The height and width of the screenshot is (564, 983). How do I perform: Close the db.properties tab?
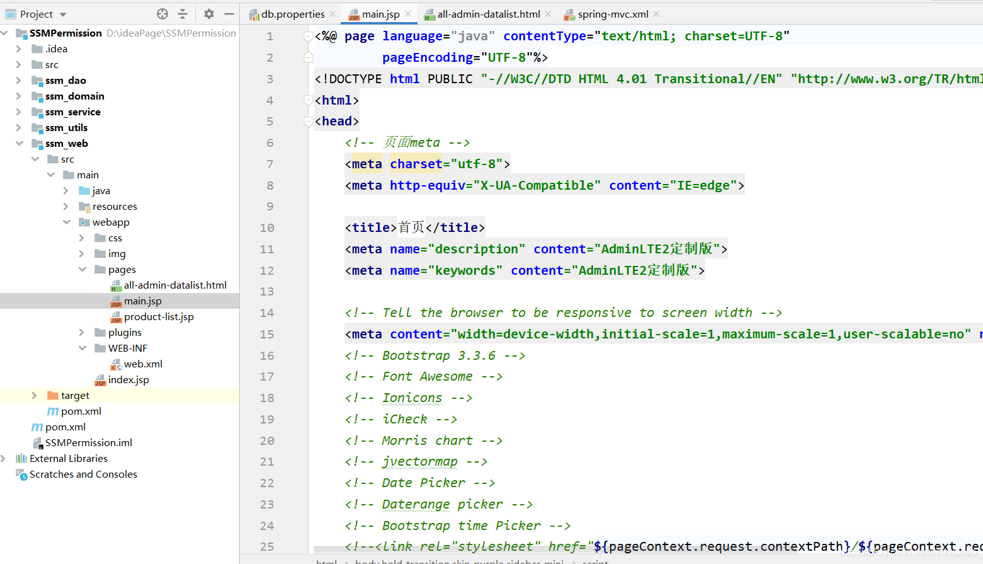(x=333, y=14)
